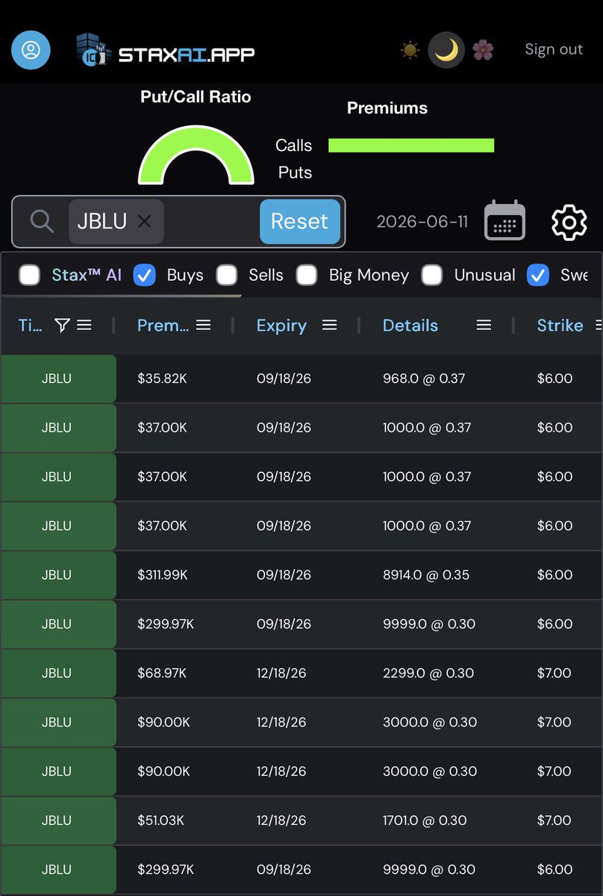Click the Puts label
The height and width of the screenshot is (896, 603).
pos(295,172)
